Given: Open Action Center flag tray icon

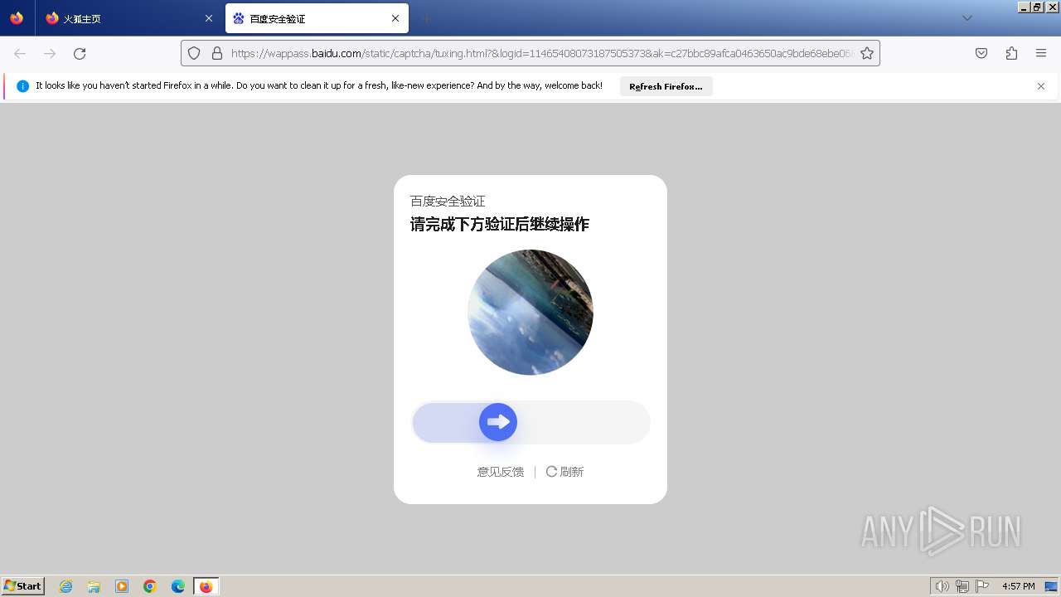Looking at the screenshot, I should click(x=982, y=586).
